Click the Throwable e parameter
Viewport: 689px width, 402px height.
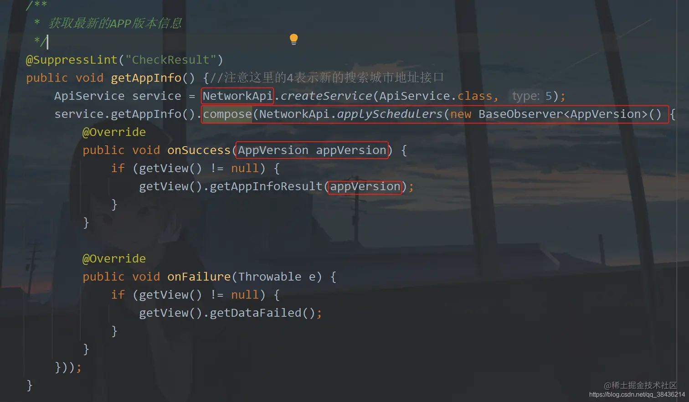[277, 277]
